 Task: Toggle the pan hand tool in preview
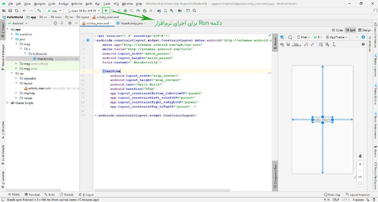pyautogui.click(x=360, y=156)
